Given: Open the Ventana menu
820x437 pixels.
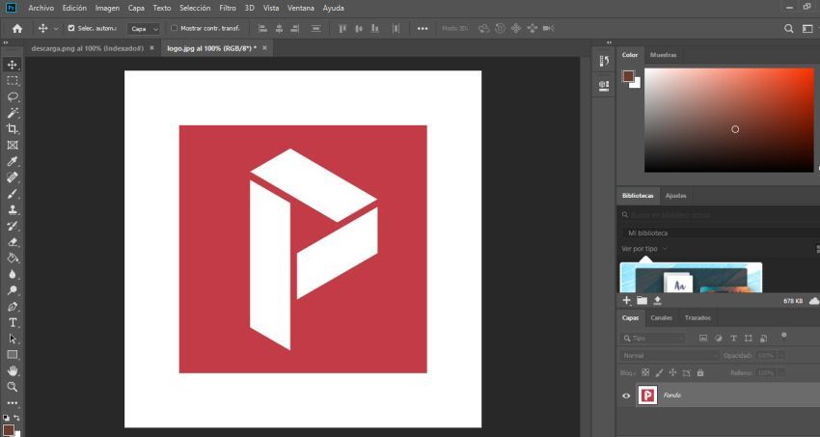Looking at the screenshot, I should tap(301, 8).
